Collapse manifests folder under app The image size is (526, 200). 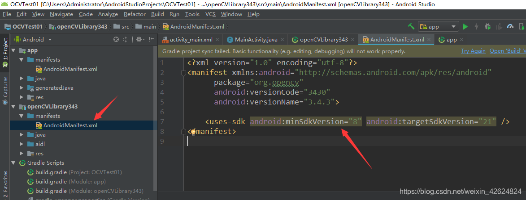22,60
